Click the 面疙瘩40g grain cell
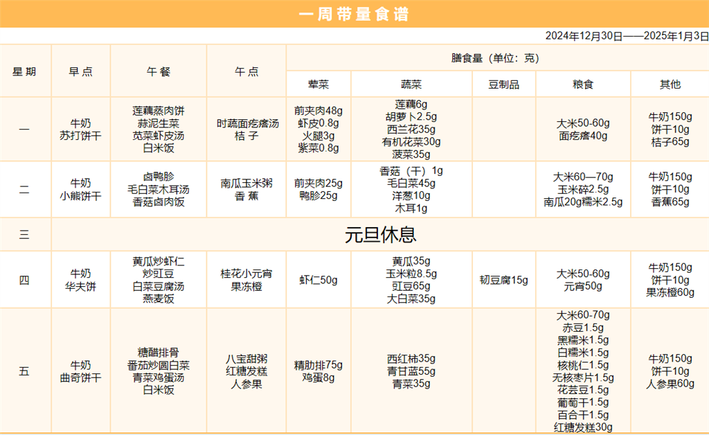The height and width of the screenshot is (435, 709). click(x=583, y=136)
